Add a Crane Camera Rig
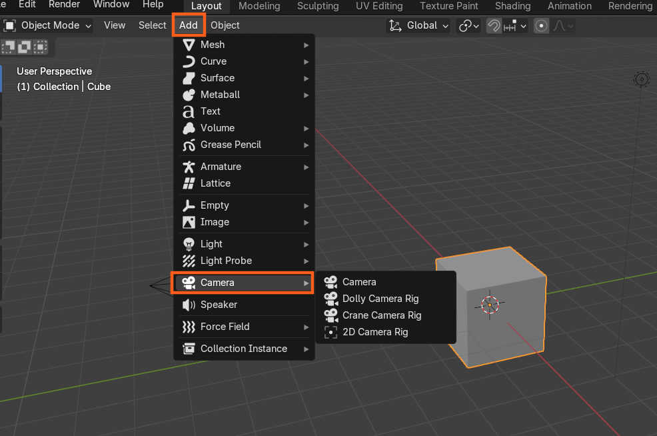Screen dimensions: 657x436 click(x=386, y=315)
